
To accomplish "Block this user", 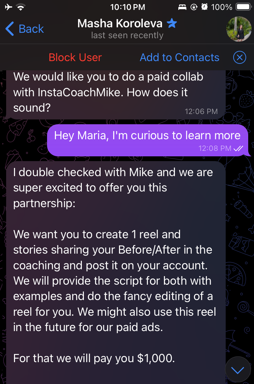I will point(75,58).
